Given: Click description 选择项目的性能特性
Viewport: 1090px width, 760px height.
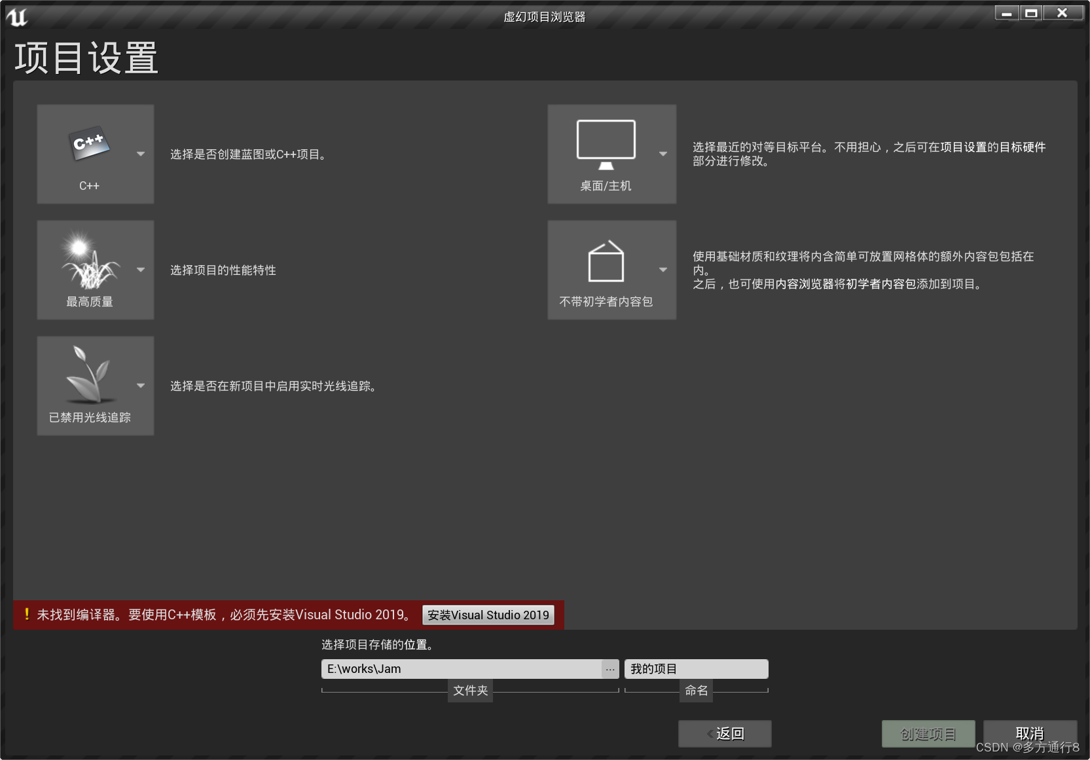Looking at the screenshot, I should tap(223, 270).
